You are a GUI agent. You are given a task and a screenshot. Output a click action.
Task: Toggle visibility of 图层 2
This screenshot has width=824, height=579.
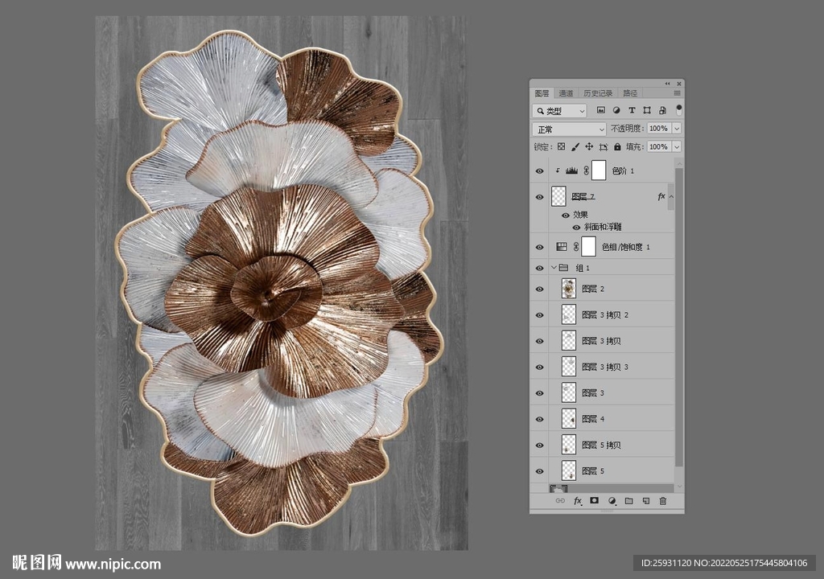pos(539,289)
